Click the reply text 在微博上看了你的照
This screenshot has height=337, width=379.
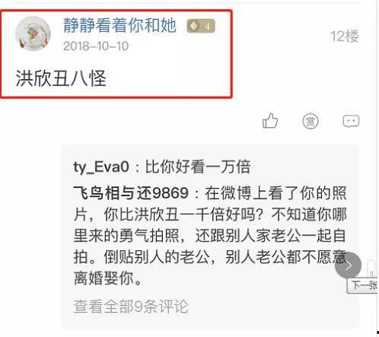(275, 193)
